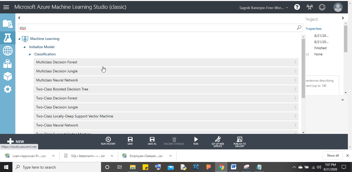Image resolution: width=352 pixels, height=172 pixels.
Task: Open options for Loan Approval csv download
Action: point(53,156)
